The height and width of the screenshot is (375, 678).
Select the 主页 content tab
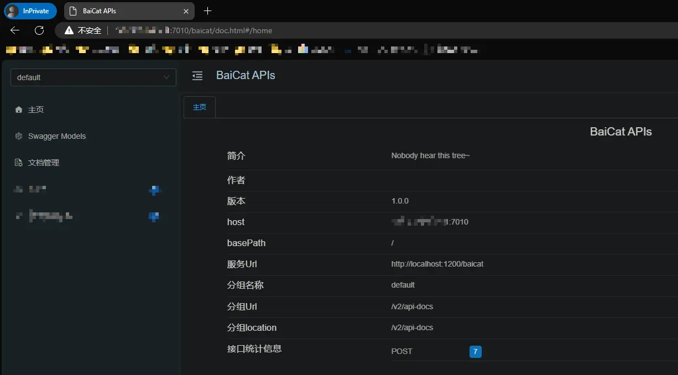pyautogui.click(x=199, y=107)
